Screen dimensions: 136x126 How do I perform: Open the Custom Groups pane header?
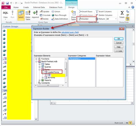click(x=11, y=26)
